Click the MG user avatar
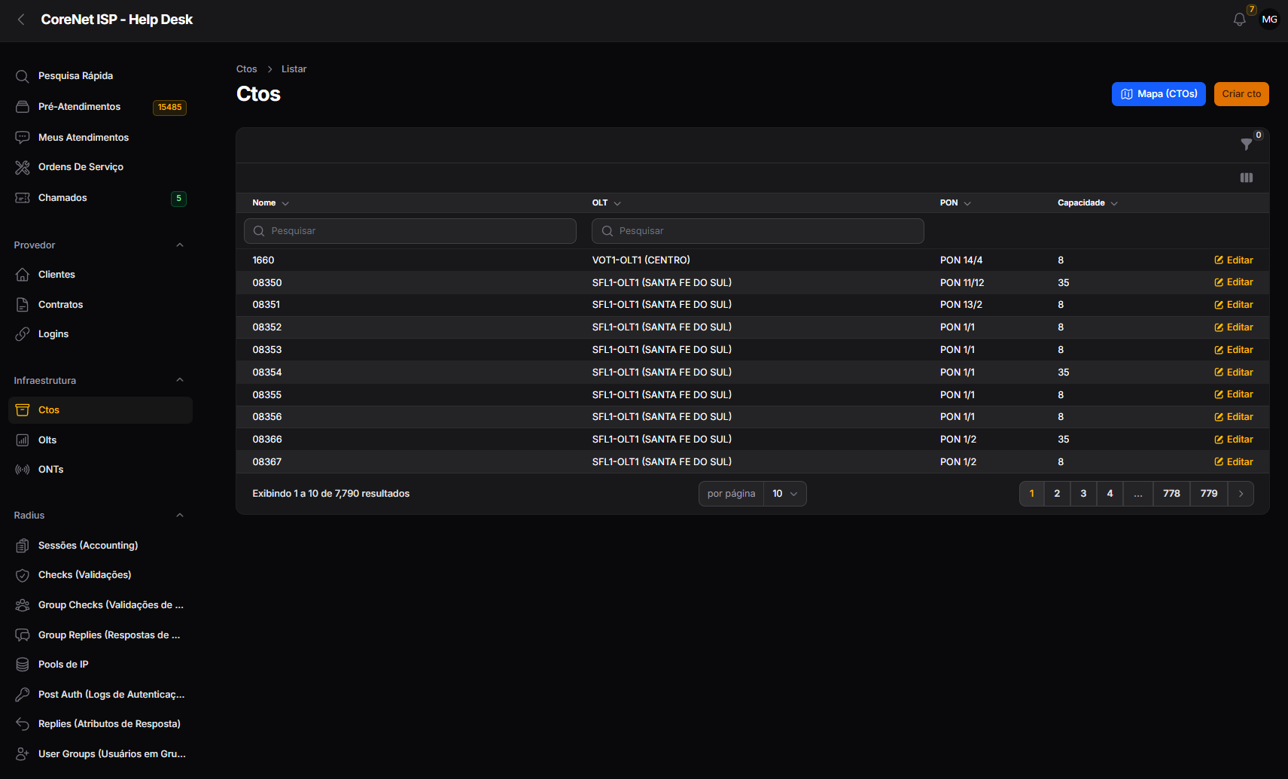The width and height of the screenshot is (1288, 779). tap(1269, 20)
